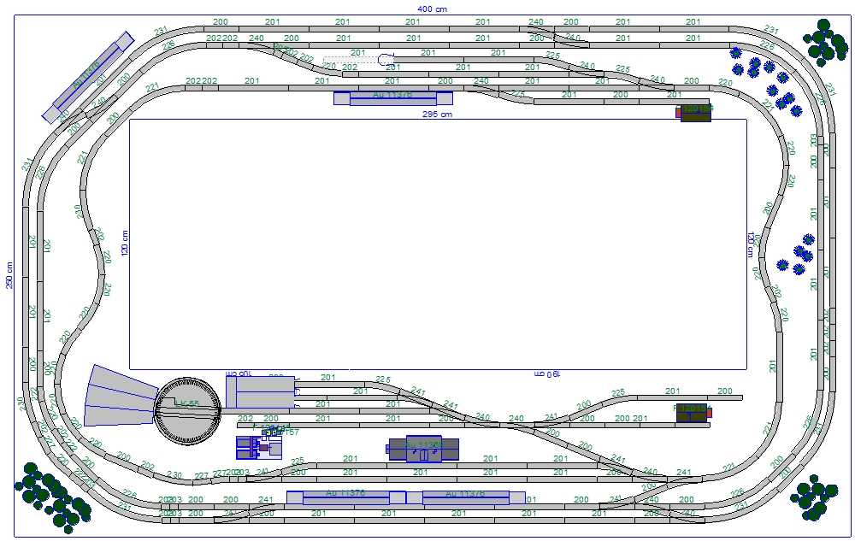Click the upside-down '190 cm' label
This screenshot has width=855, height=541.
(547, 373)
